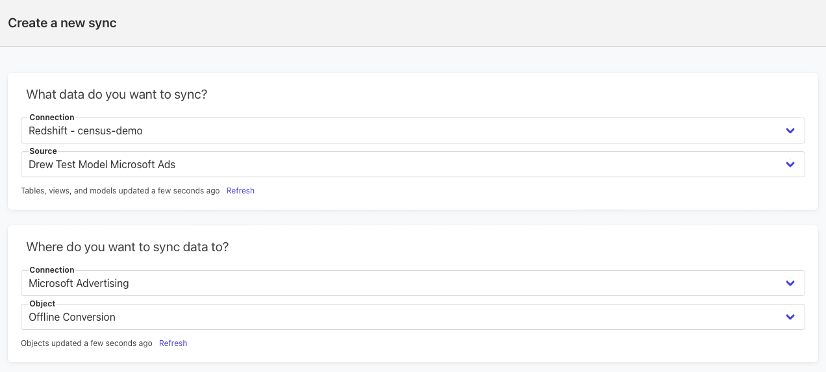Click the 'Tables, views, and models updated' status text

pyautogui.click(x=120, y=191)
